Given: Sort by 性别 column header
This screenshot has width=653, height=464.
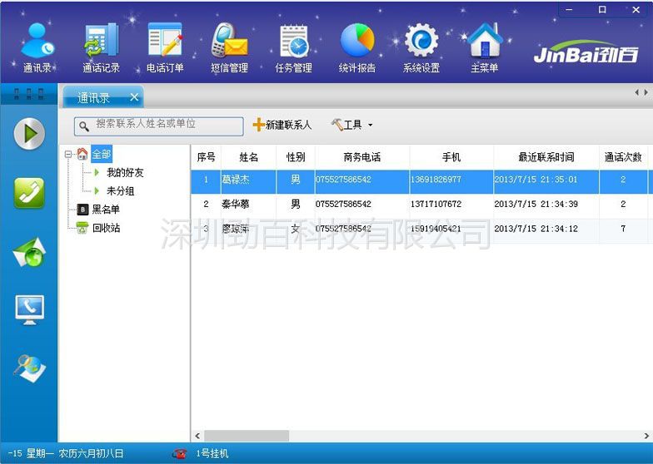Looking at the screenshot, I should [296, 157].
